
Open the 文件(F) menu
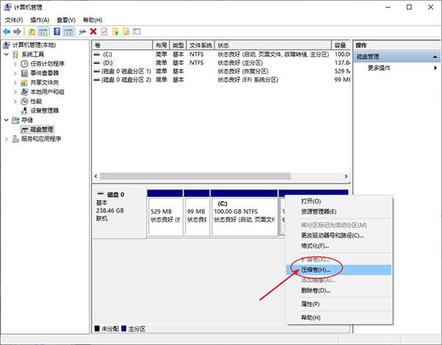tap(14, 20)
